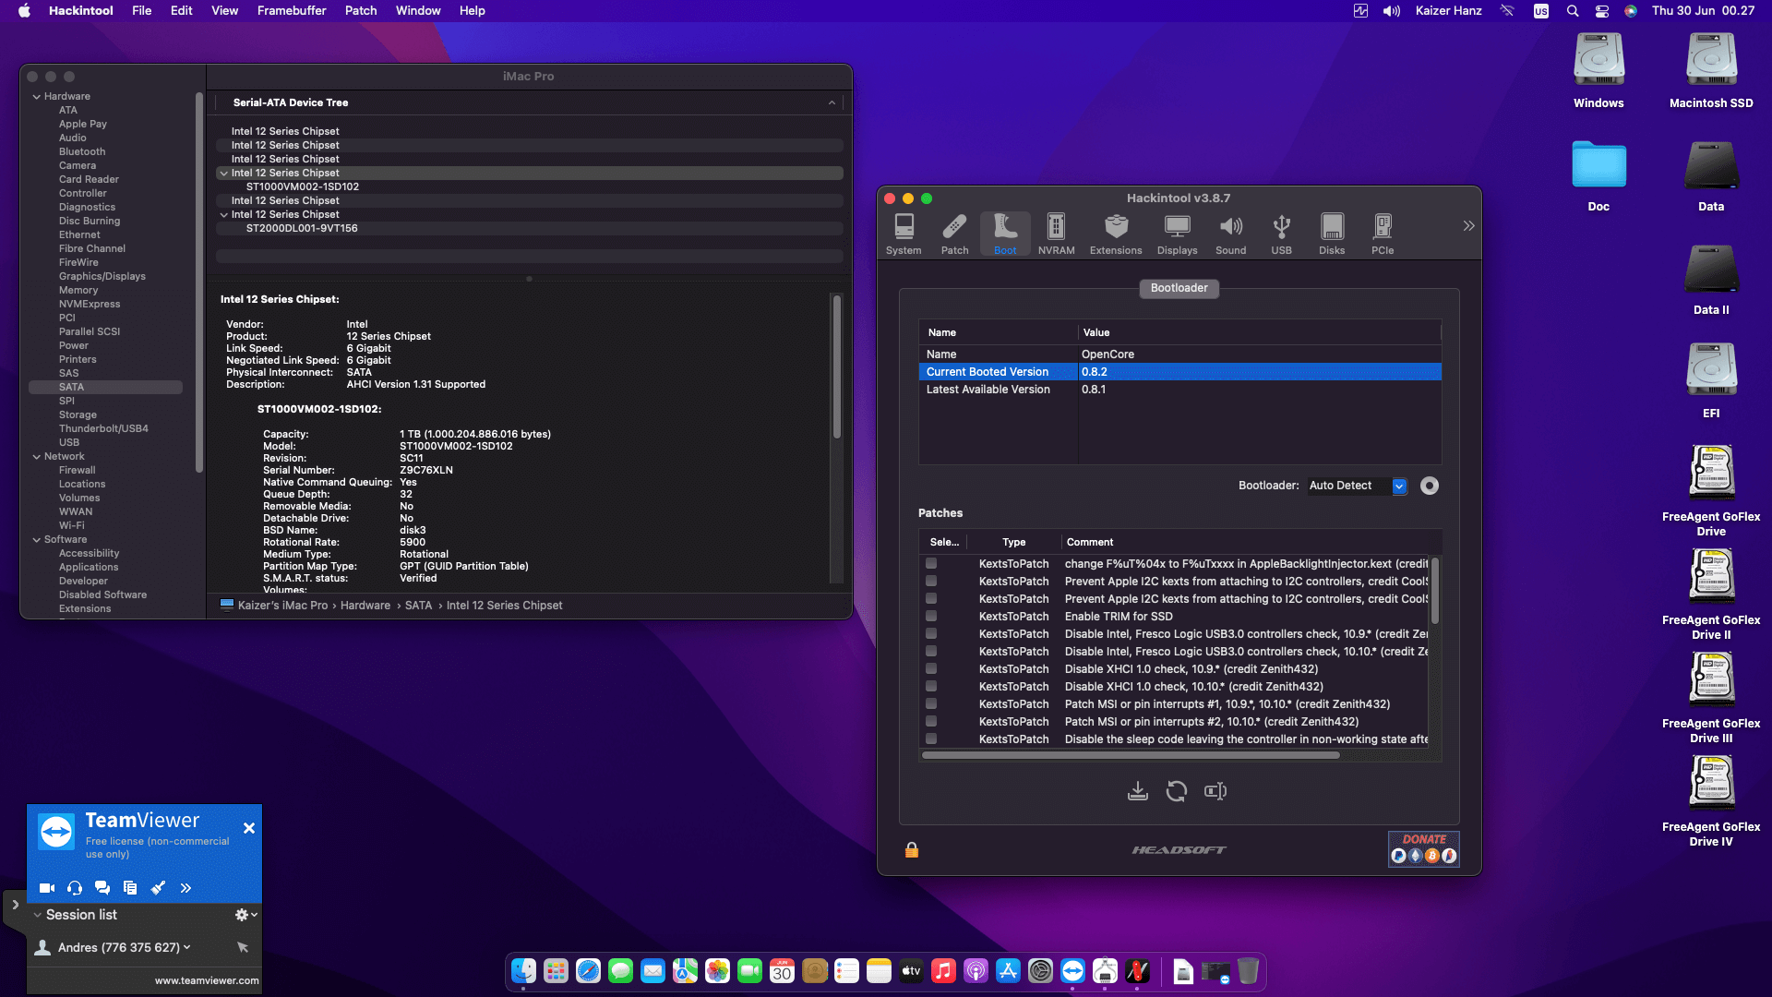Viewport: 1772px width, 997px height.
Task: Open the www.teamviewer.com link
Action: [207, 980]
